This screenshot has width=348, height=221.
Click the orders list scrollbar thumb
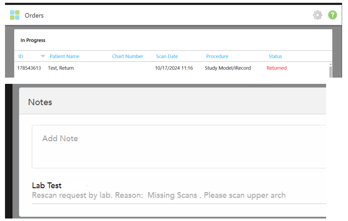[x=331, y=72]
